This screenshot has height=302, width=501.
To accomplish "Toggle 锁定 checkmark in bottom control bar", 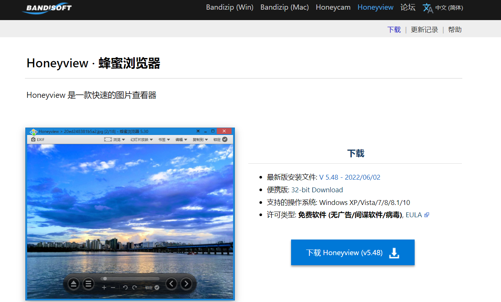I will [x=157, y=287].
